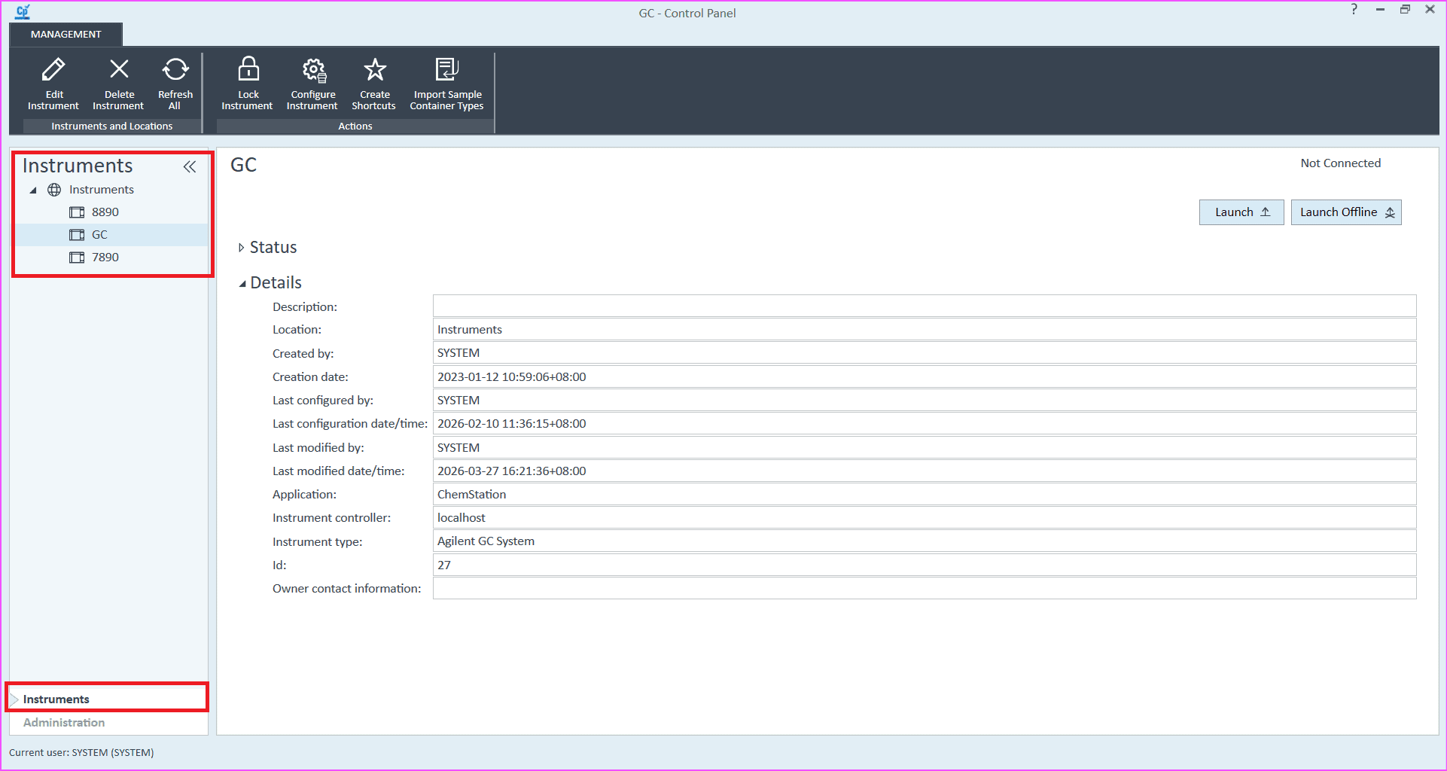This screenshot has height=771, width=1447.
Task: Click the Control Panel app logo icon
Action: [23, 11]
